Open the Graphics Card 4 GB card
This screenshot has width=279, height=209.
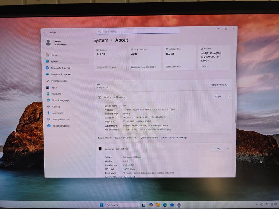[x=144, y=58]
